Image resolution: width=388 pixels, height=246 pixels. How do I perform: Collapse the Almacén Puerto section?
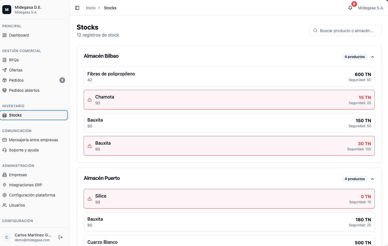[373, 179]
